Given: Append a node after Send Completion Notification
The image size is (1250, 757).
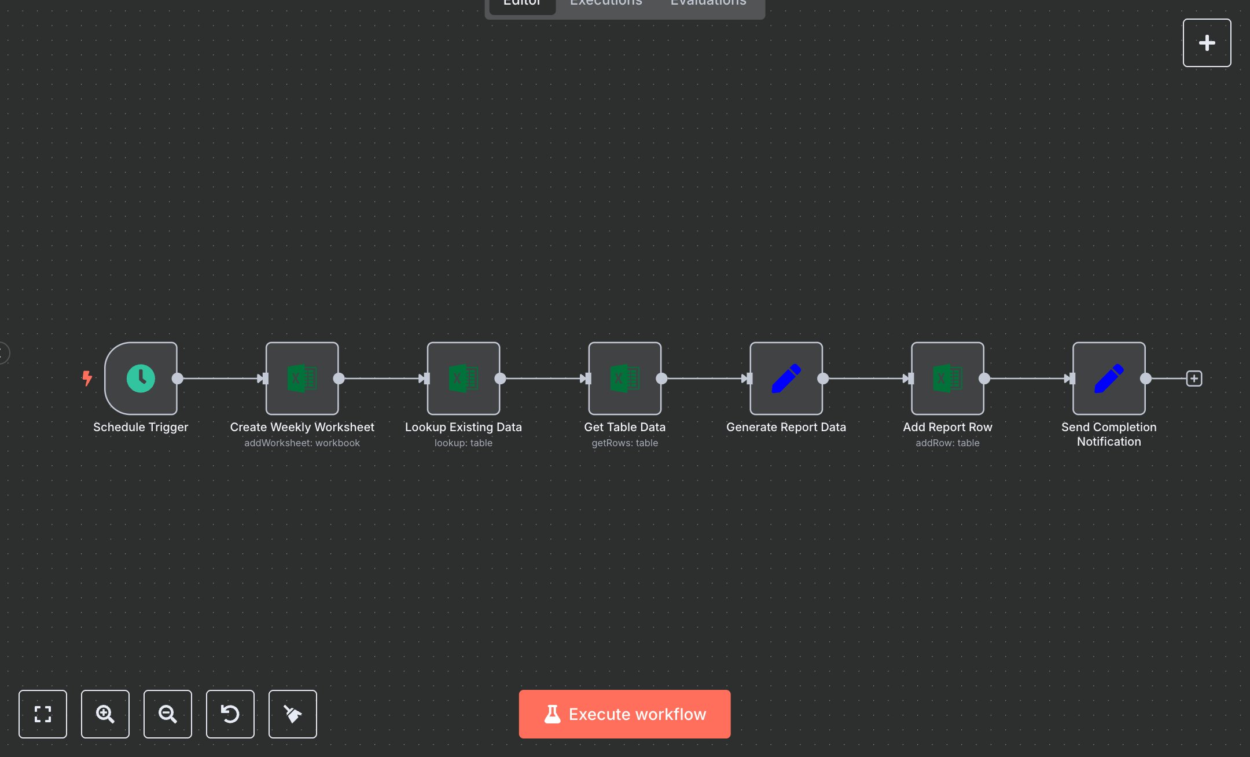Looking at the screenshot, I should point(1194,378).
